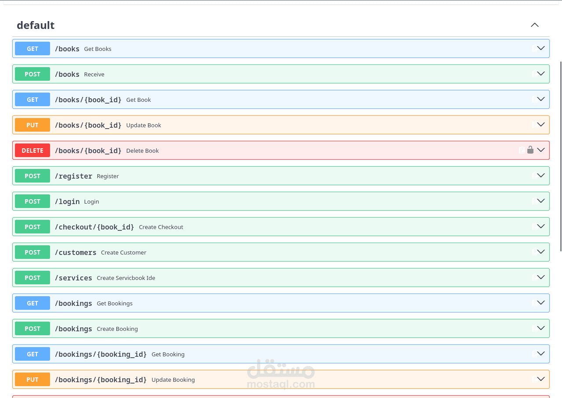
Task: Click the POST badge for Create Customer
Action: pyautogui.click(x=32, y=252)
